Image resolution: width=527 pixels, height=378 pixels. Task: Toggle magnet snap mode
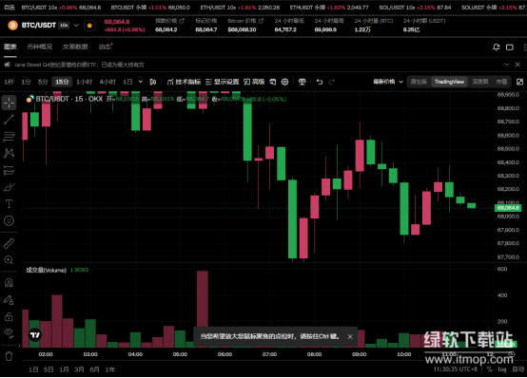tap(10, 283)
